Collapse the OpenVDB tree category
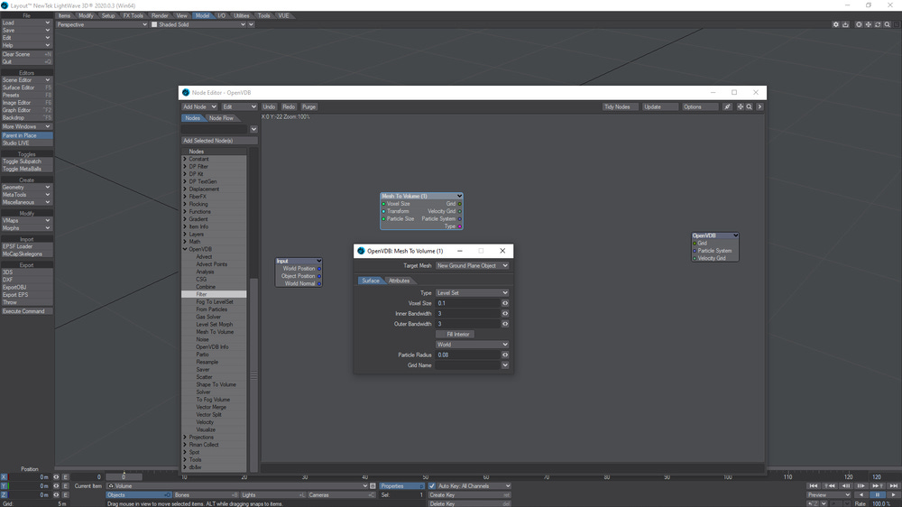The height and width of the screenshot is (507, 902). (x=185, y=249)
